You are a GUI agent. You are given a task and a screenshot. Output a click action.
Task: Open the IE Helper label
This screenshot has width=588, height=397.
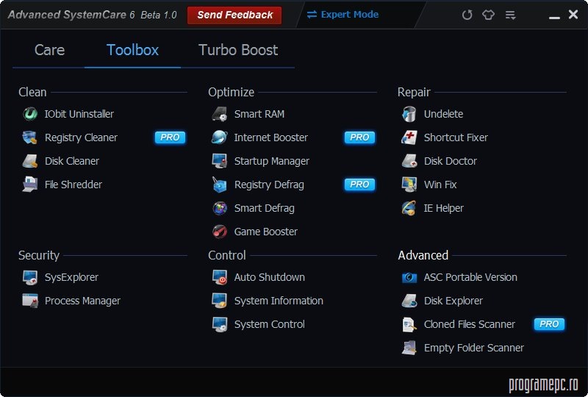click(x=444, y=208)
